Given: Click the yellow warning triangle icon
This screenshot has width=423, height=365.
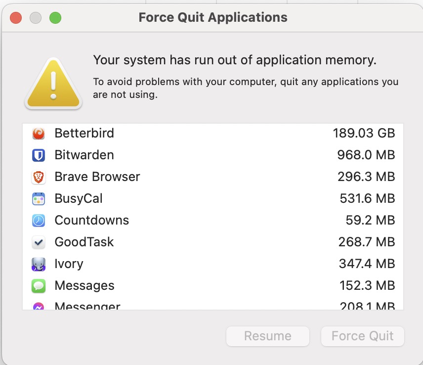Looking at the screenshot, I should [x=53, y=83].
